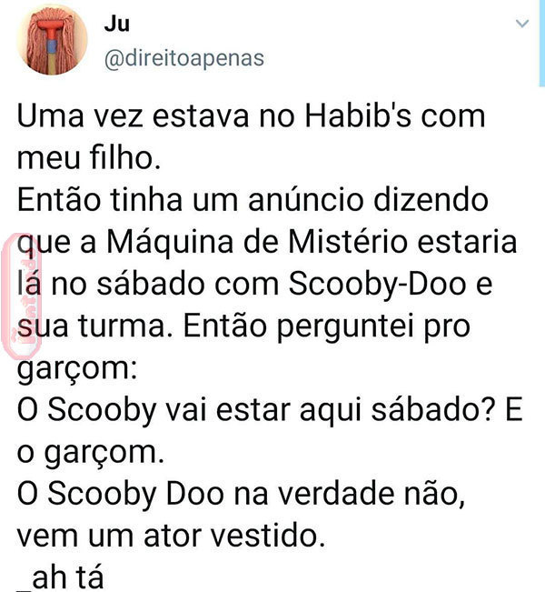Click the line reading "garçom:"

click(x=77, y=370)
